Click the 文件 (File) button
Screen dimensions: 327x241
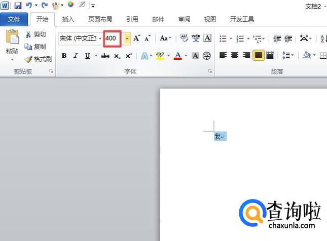(14, 19)
